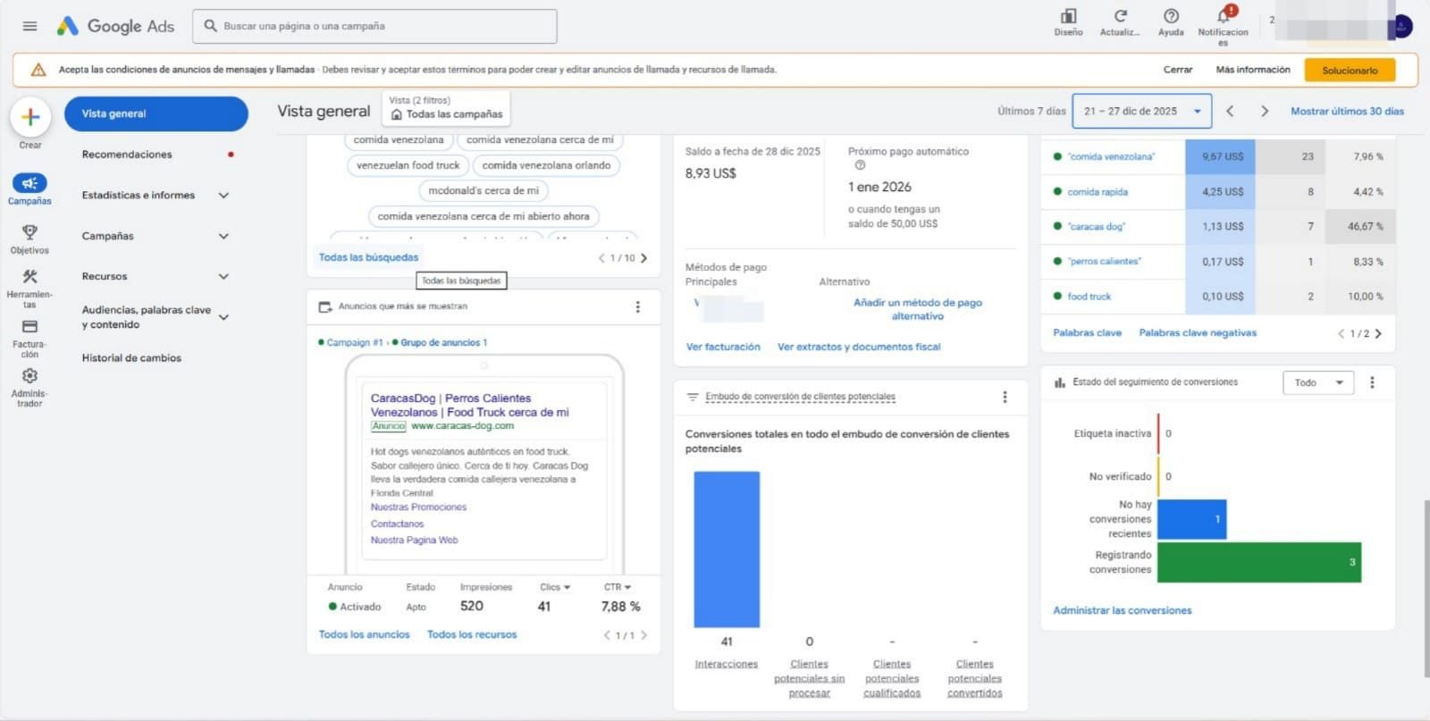Open the Todo conversions filter dropdown
The image size is (1430, 721).
point(1318,382)
